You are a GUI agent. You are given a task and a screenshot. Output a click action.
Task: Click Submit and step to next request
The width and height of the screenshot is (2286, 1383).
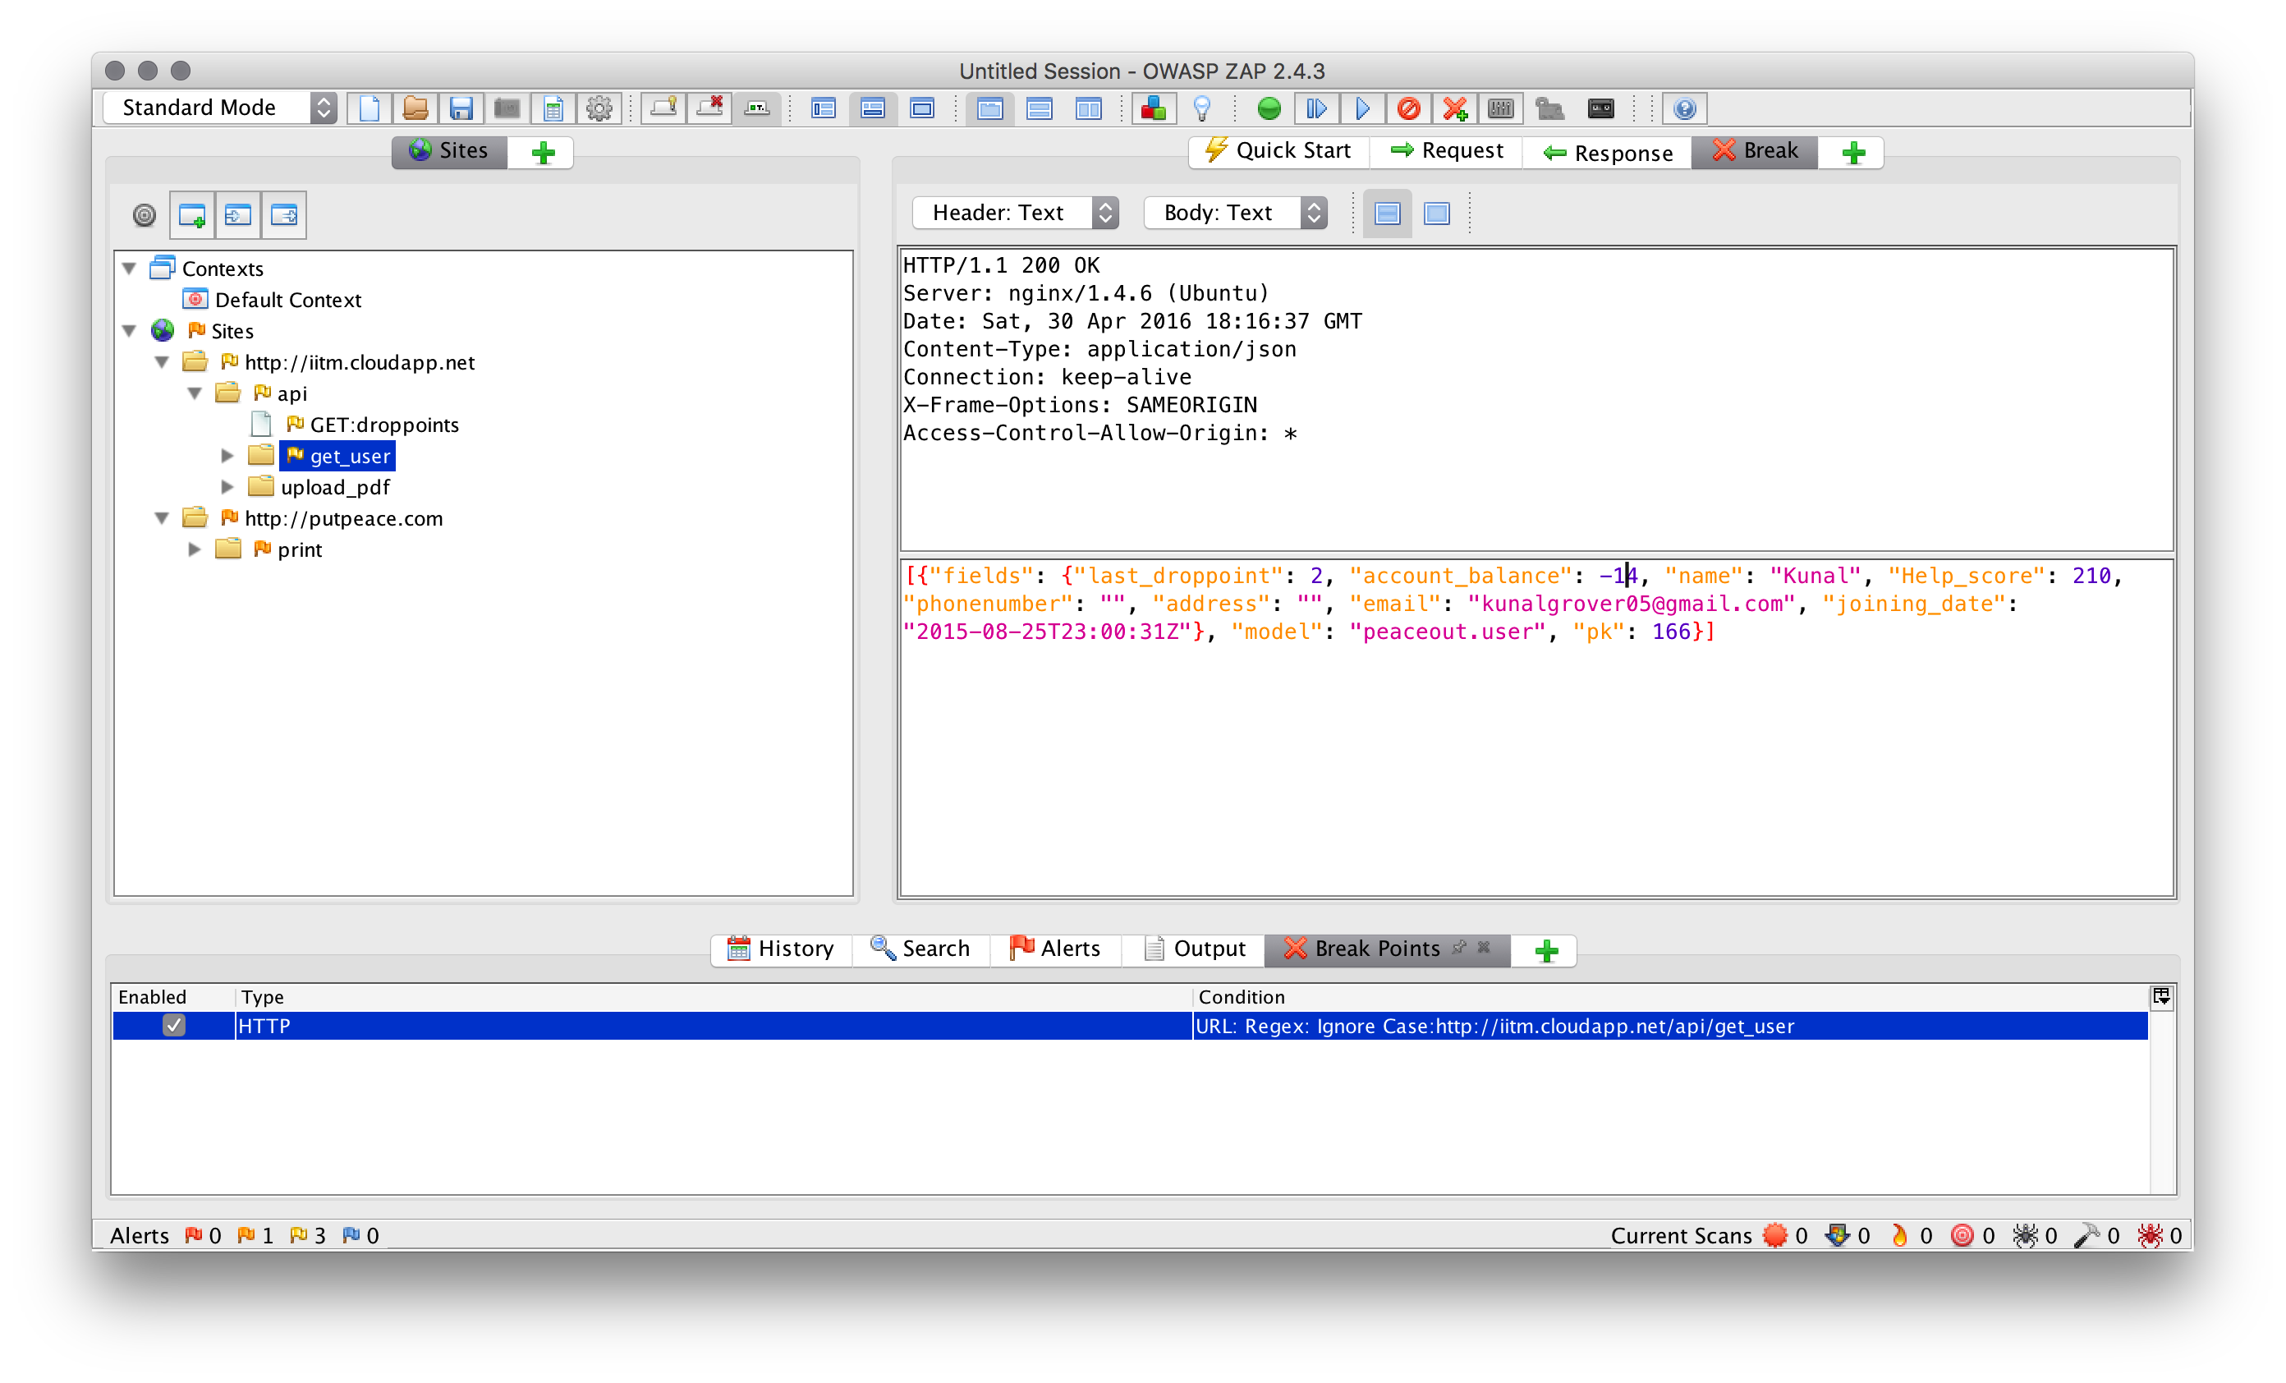click(x=1315, y=108)
